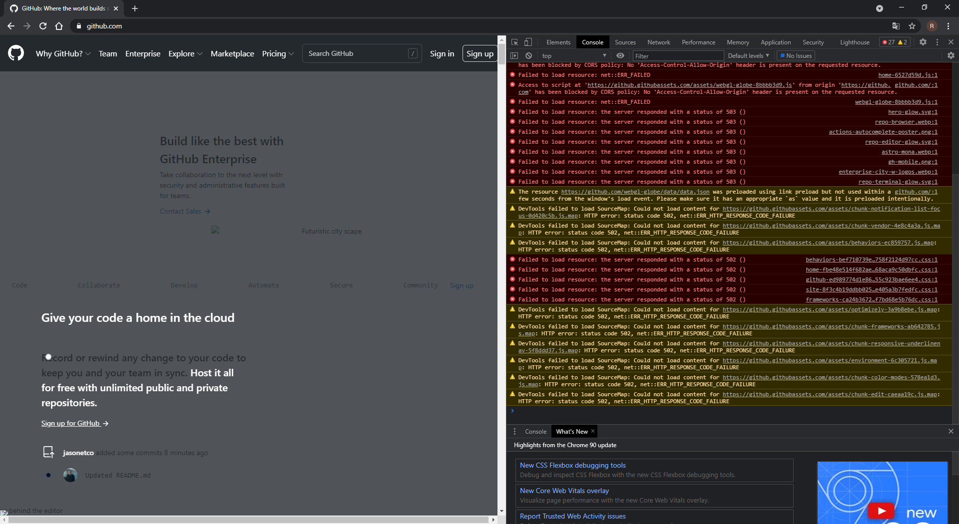Open the repo-browser.webp:1 source link

(906, 122)
